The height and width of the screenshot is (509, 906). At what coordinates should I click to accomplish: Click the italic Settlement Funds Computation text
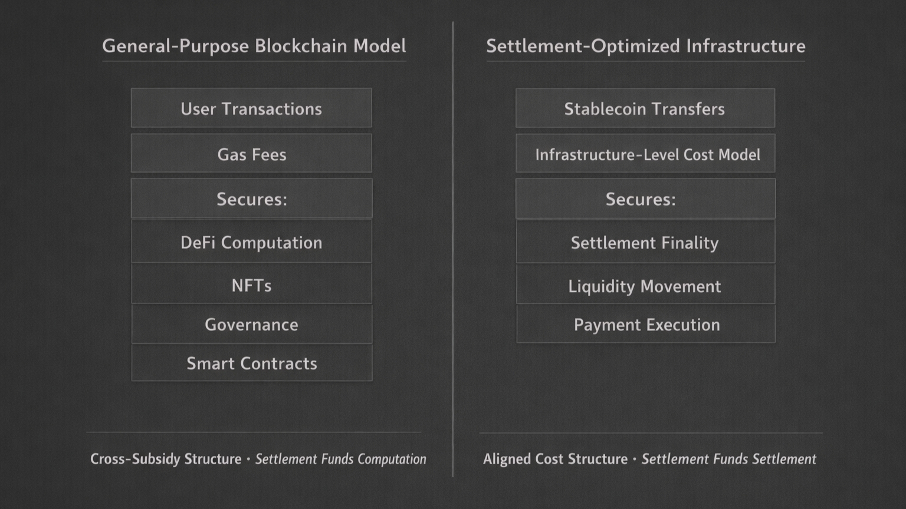point(340,459)
